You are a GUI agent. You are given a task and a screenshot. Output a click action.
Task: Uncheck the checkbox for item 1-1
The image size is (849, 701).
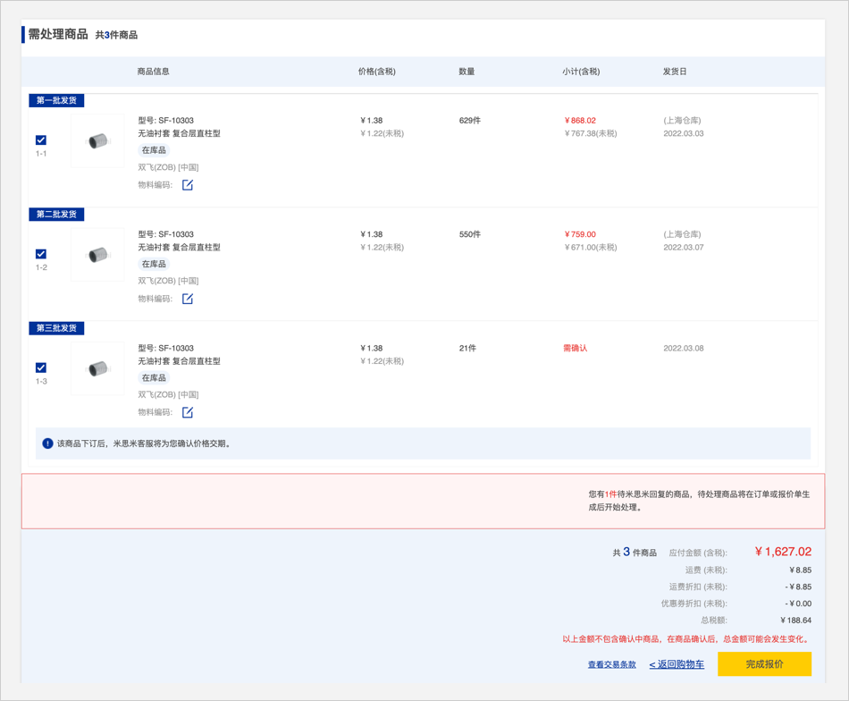point(41,140)
